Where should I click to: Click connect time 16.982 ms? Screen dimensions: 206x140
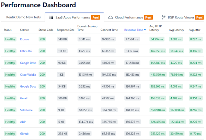point(108,39)
